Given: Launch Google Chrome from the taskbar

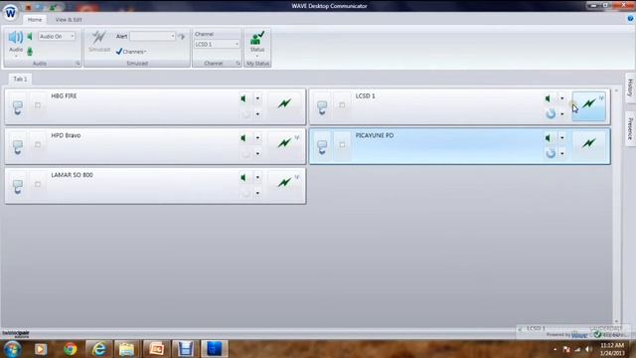Looking at the screenshot, I should (x=70, y=349).
